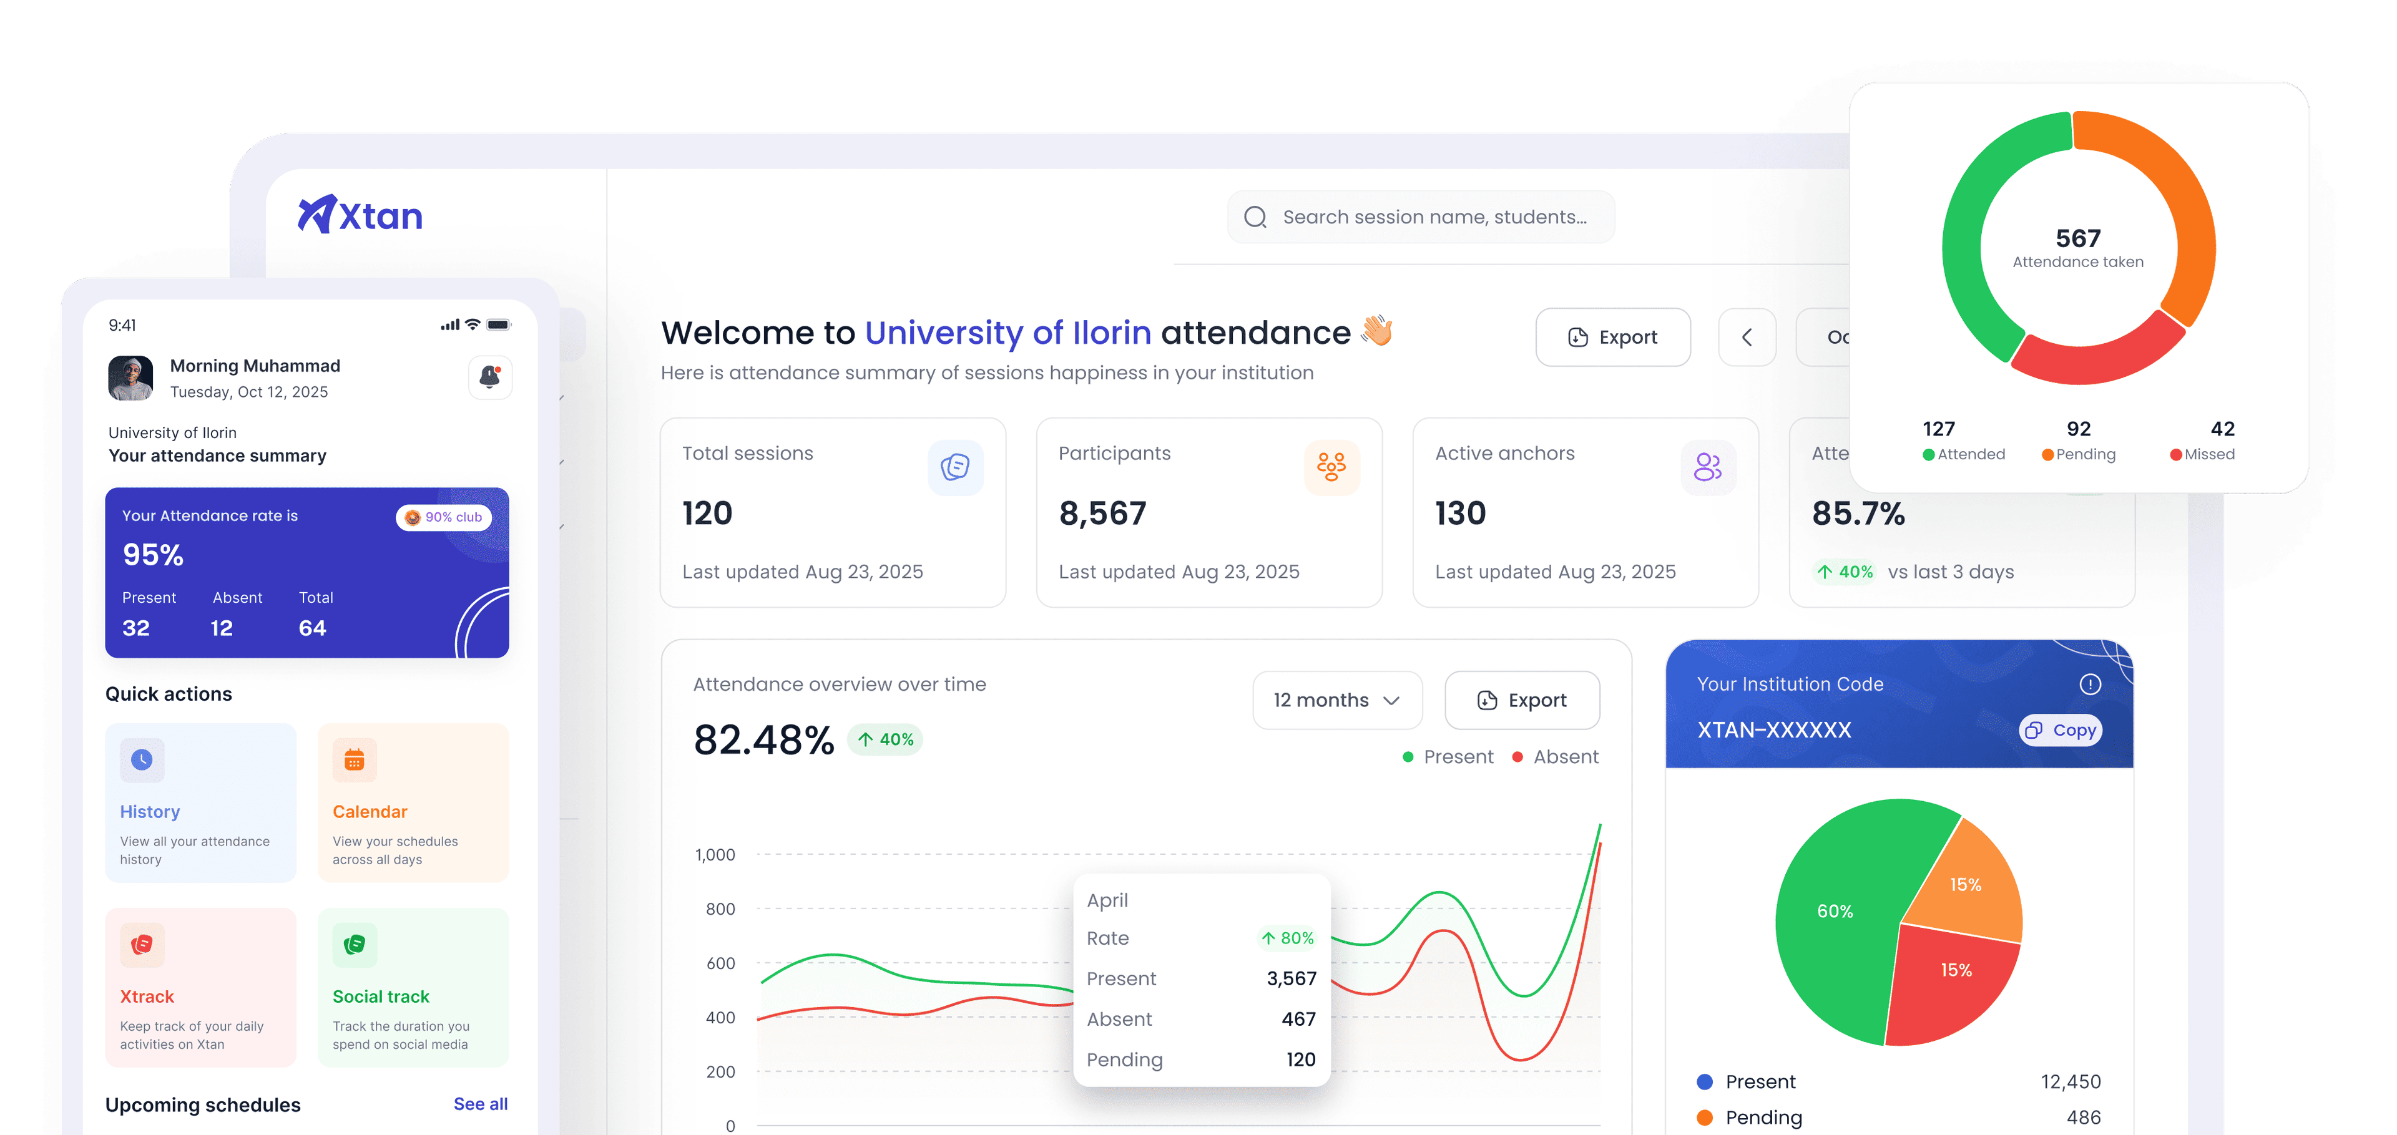This screenshot has height=1135, width=2397.
Task: Click the search magnifier icon
Action: (1255, 217)
